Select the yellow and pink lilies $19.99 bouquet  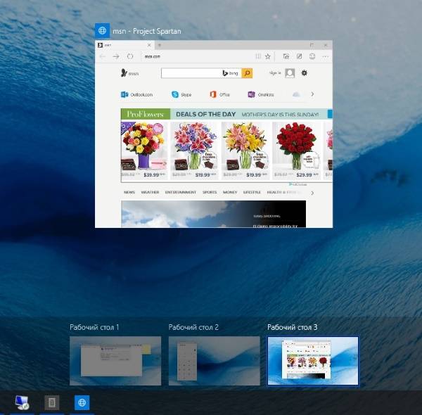click(245, 151)
